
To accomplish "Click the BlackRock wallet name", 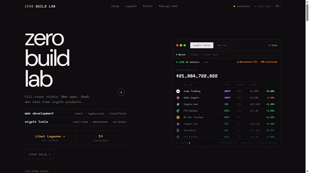I will pyautogui.click(x=190, y=130).
